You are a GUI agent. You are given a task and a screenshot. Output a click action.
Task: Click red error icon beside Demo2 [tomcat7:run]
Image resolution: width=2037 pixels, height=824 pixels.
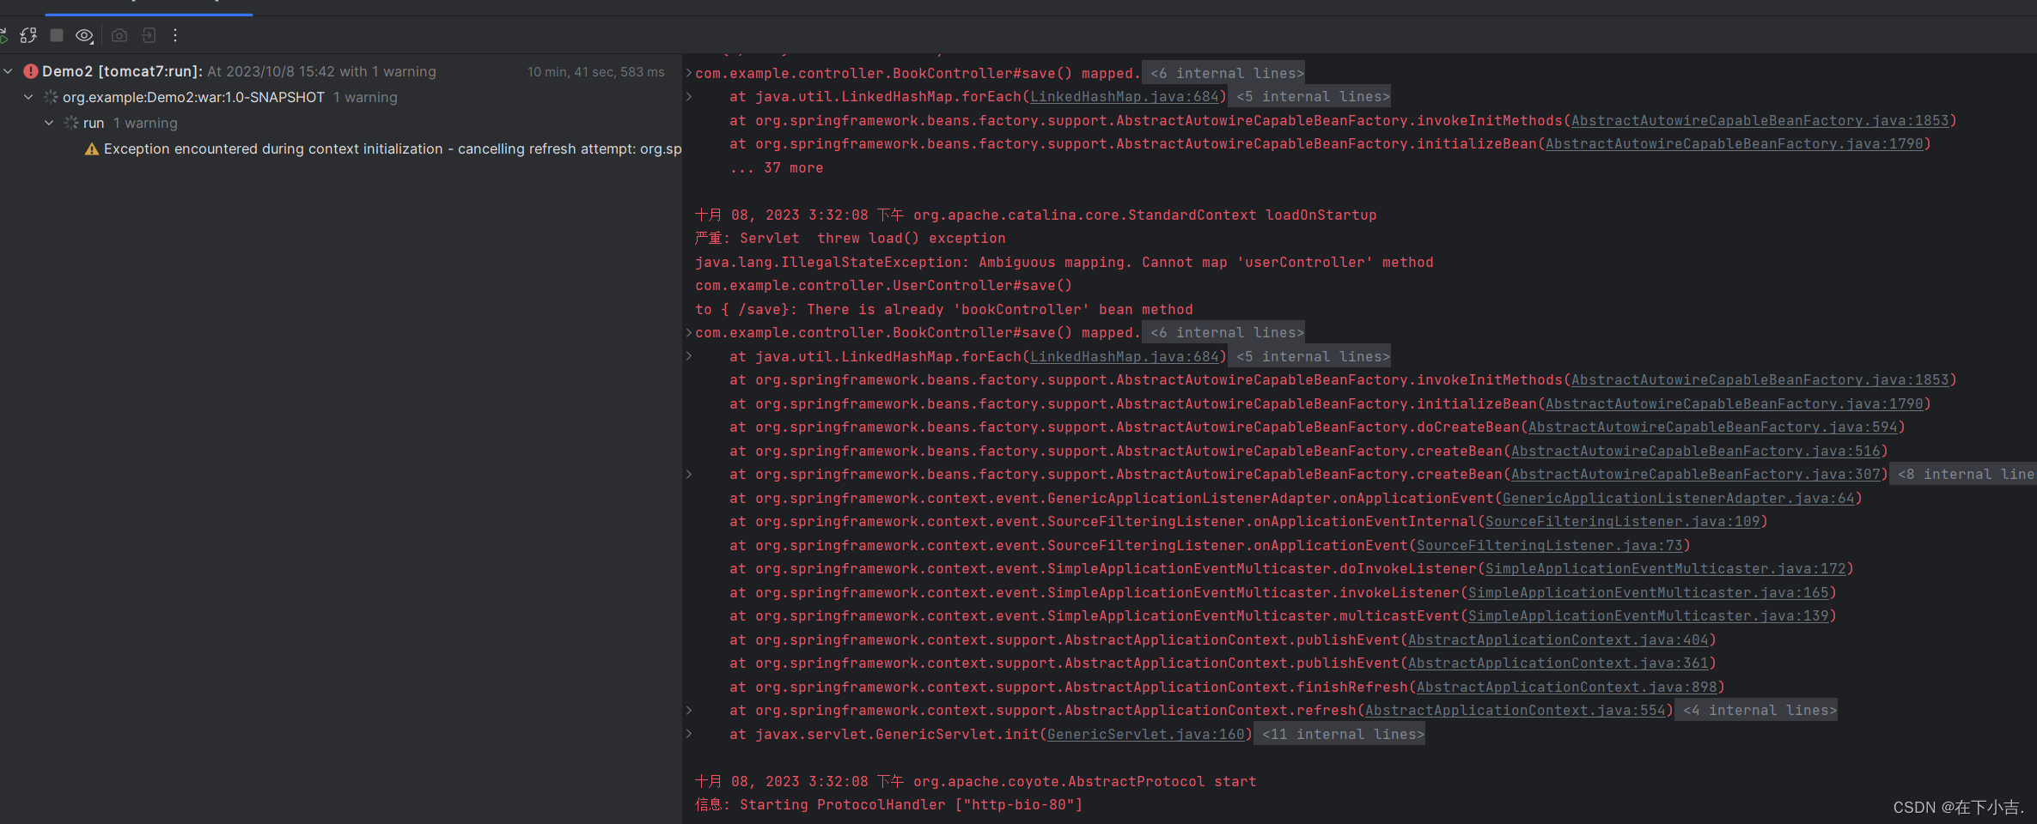point(31,71)
